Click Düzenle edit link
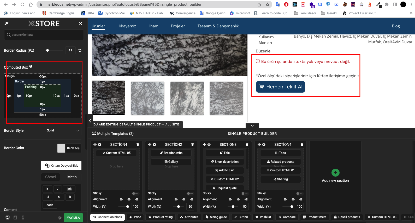The height and width of the screenshot is (223, 415). point(263,51)
